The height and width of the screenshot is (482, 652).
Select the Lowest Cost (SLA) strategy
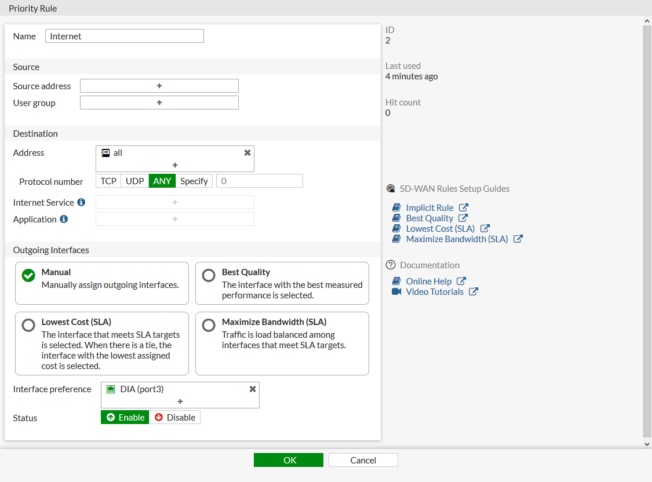pos(28,325)
